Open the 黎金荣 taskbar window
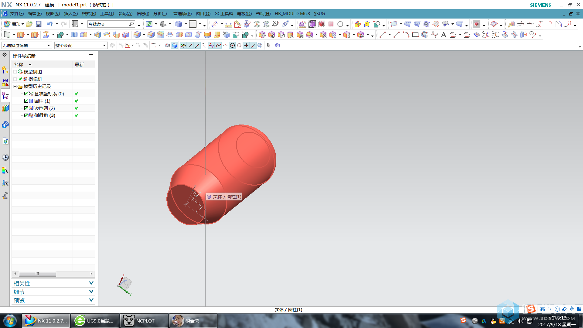This screenshot has height=328, width=583. [193, 321]
